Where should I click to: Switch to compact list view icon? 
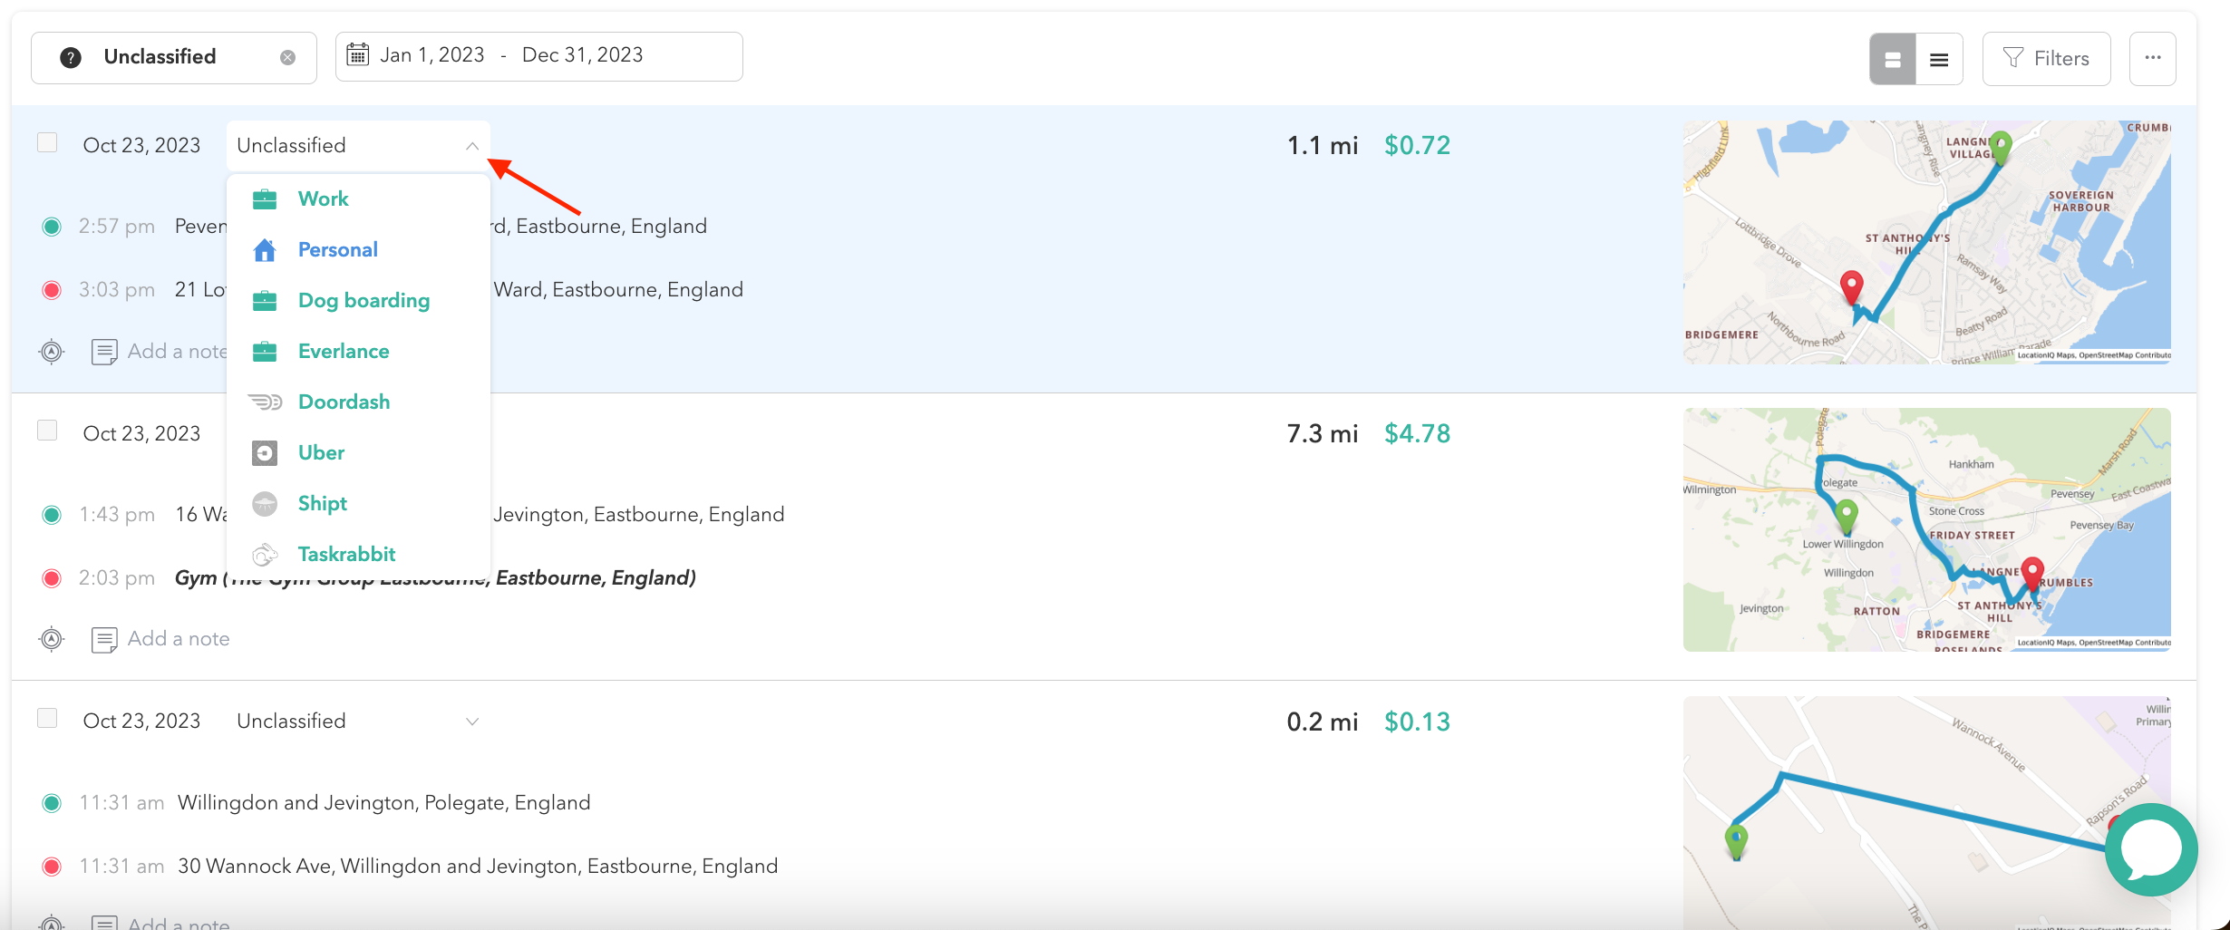click(1939, 60)
